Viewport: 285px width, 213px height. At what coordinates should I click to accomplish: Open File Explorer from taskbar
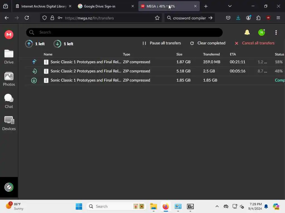(x=154, y=206)
